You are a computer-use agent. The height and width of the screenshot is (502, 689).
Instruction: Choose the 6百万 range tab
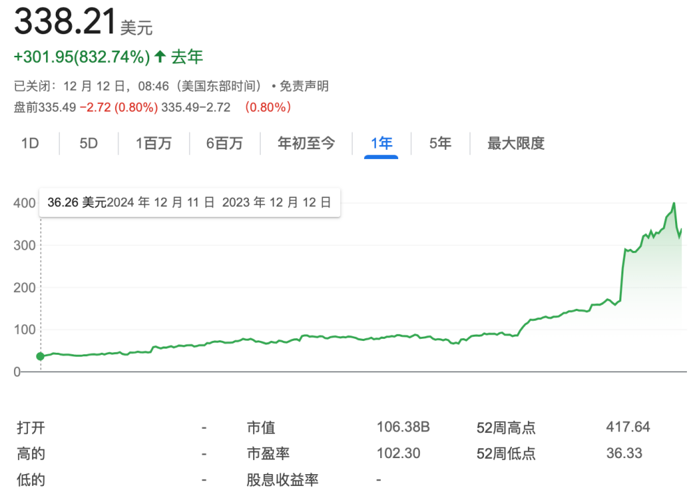pyautogui.click(x=225, y=144)
